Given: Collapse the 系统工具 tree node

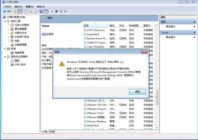Looking at the screenshot, I should click(5, 21).
